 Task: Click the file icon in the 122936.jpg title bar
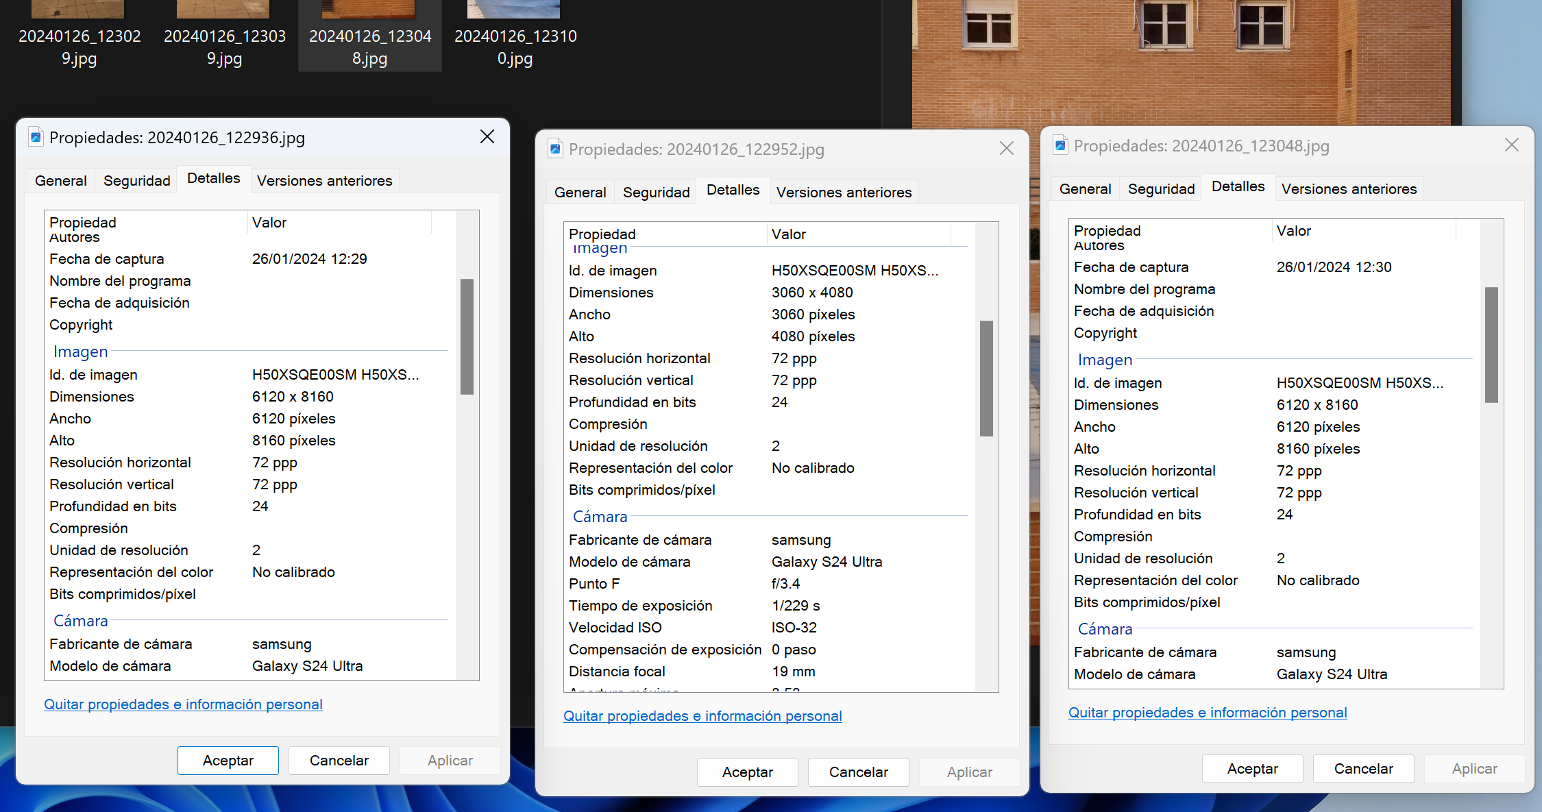(x=36, y=137)
